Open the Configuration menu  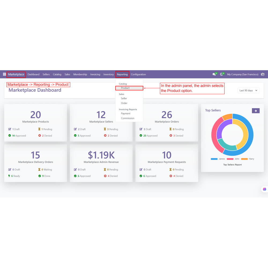[x=138, y=74]
